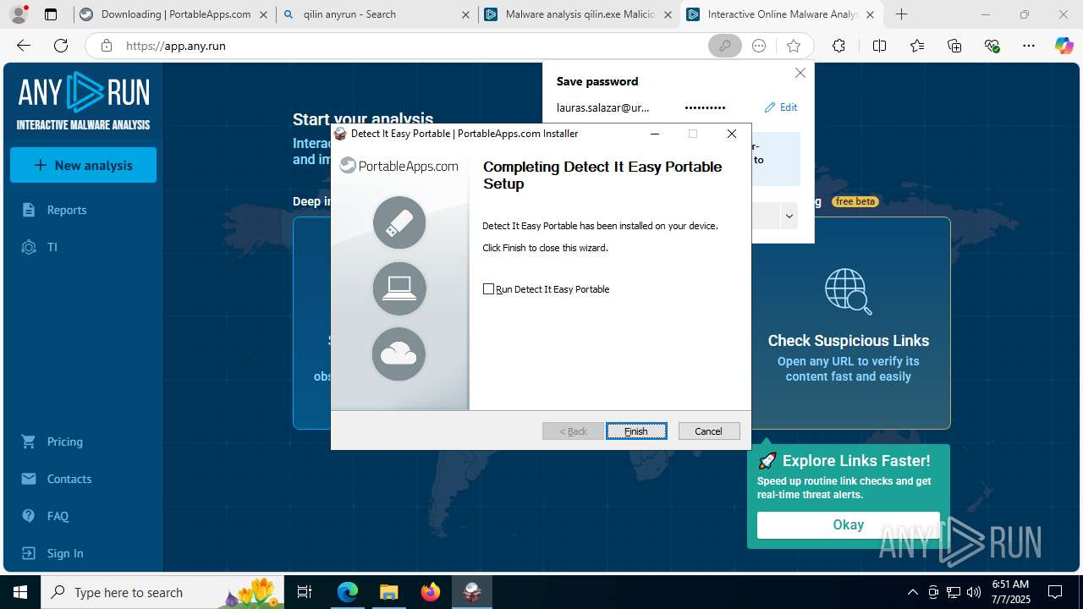1083x609 pixels.
Task: Open Copilot sidebar icon
Action: (x=1064, y=46)
